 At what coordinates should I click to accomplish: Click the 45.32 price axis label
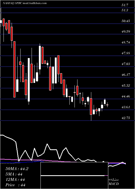[126, 86]
